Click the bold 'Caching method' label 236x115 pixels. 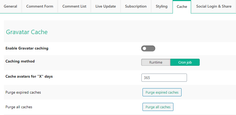pyautogui.click(x=20, y=61)
